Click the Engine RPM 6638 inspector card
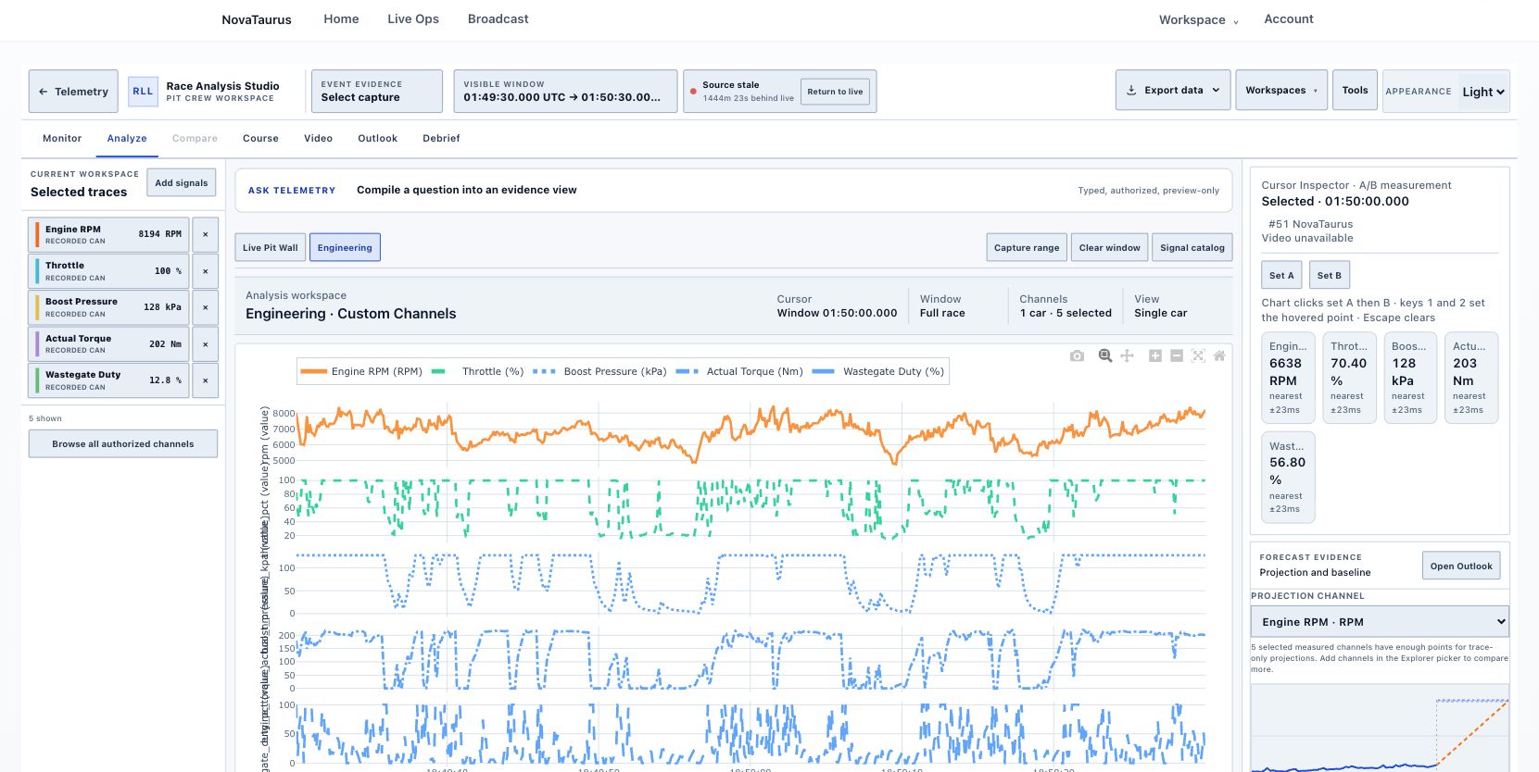Screen dimensions: 1539x772 pos(1288,377)
